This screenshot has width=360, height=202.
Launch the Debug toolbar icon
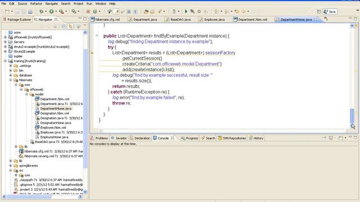pyautogui.click(x=41, y=11)
